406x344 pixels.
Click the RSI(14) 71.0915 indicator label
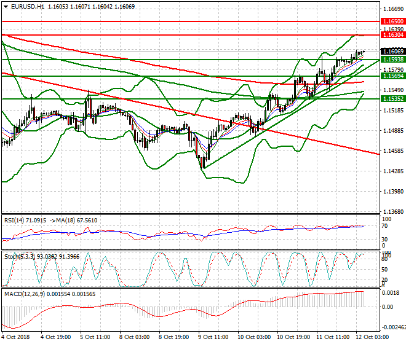(x=25, y=221)
